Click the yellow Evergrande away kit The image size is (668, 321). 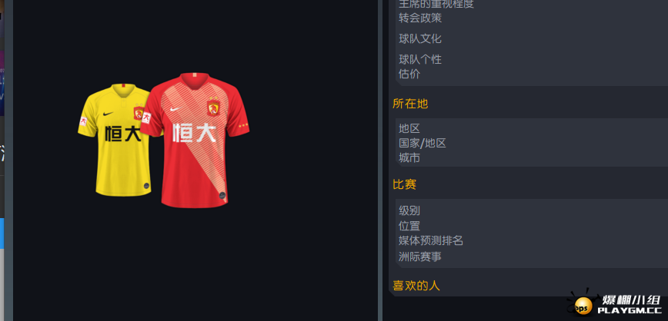click(115, 141)
